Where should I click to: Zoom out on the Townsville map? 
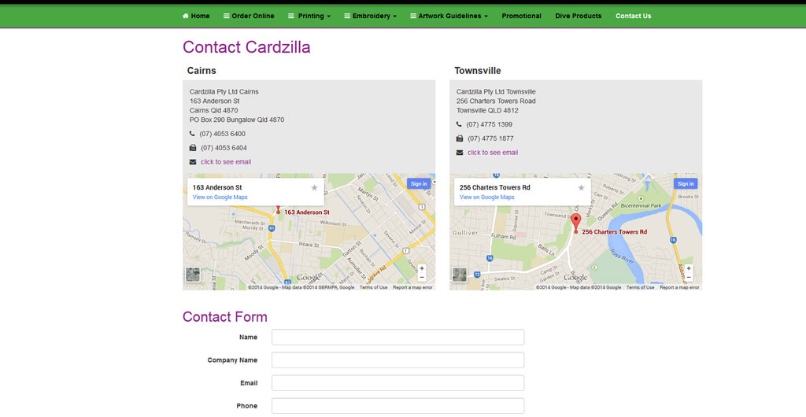tap(689, 278)
